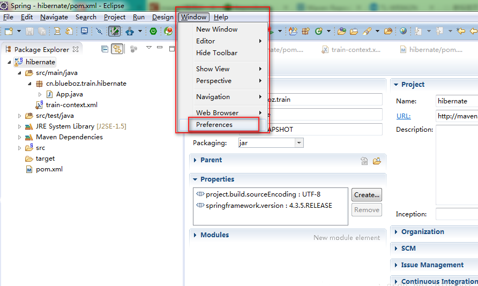Open the Project menu
The image size is (478, 286).
point(115,17)
